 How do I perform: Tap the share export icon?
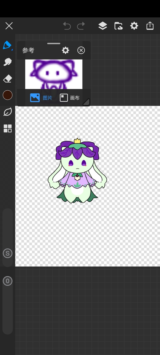coord(150,26)
